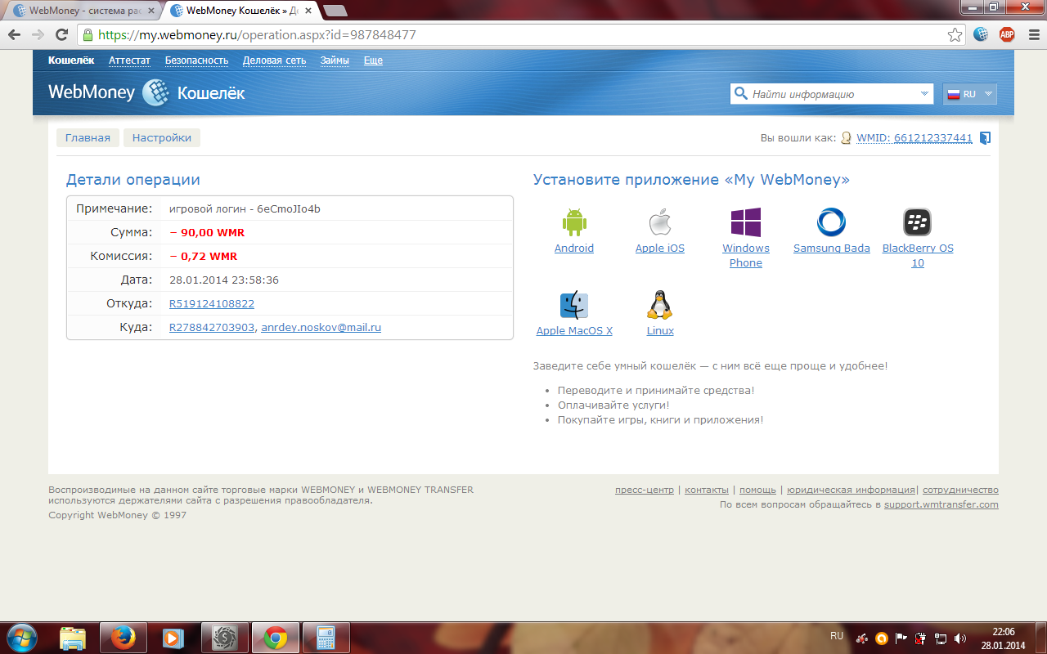Open the пресс-центр footer link
This screenshot has height=654, width=1047.
point(645,490)
